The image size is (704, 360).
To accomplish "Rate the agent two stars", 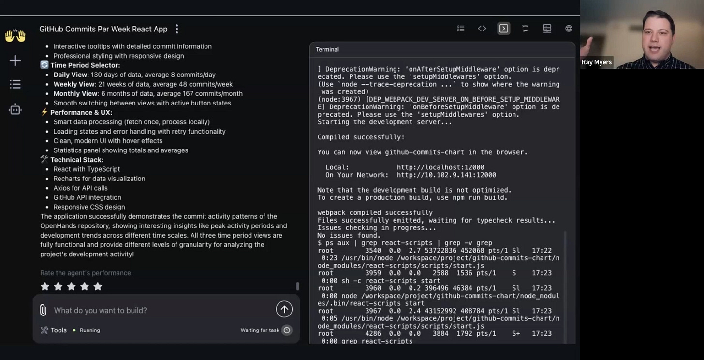I will (x=58, y=286).
